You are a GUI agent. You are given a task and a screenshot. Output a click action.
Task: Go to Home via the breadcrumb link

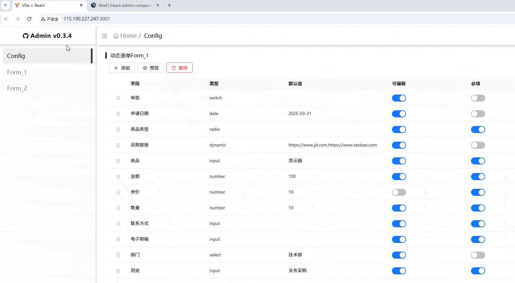point(125,36)
